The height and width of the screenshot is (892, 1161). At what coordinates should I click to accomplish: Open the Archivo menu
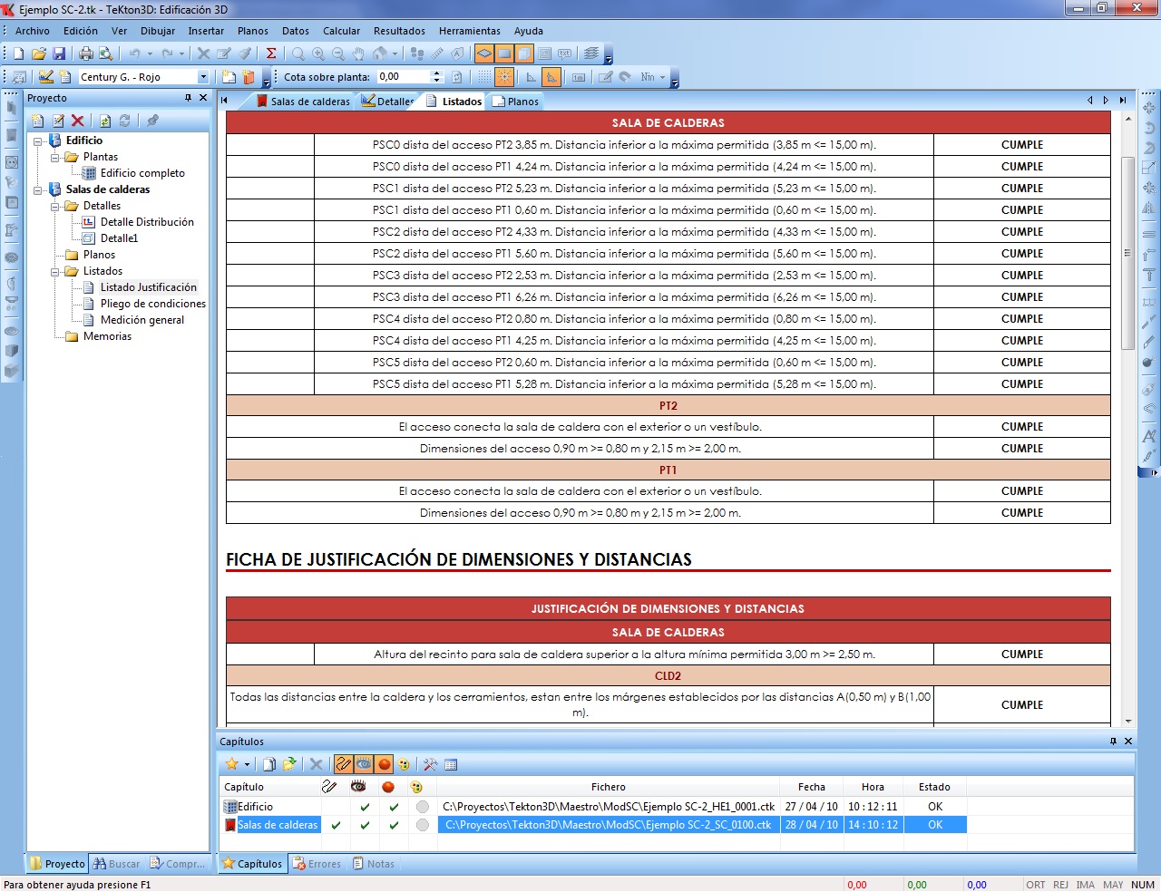(x=33, y=31)
